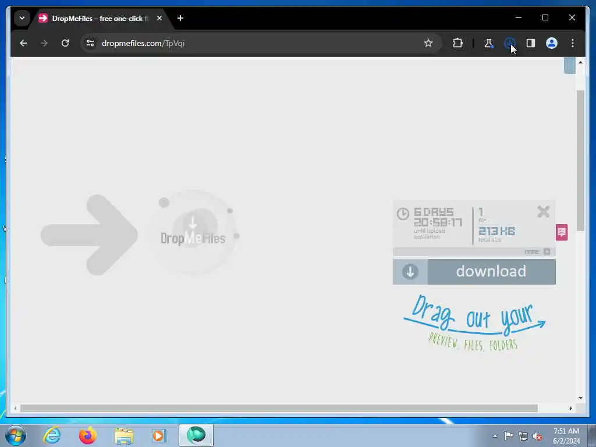This screenshot has width=596, height=447.
Task: Maximize the browser window
Action: [x=545, y=18]
